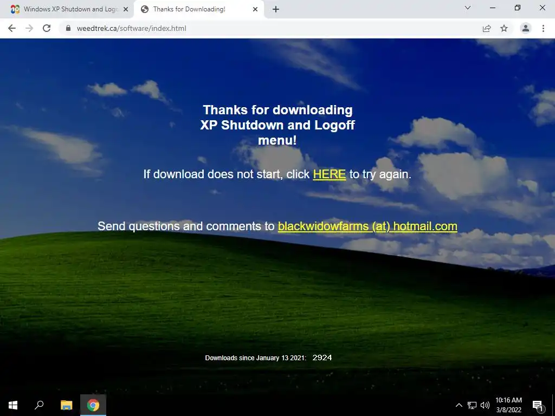This screenshot has height=416, width=555.
Task: Close the Thanks for Downloading tab
Action: point(255,9)
